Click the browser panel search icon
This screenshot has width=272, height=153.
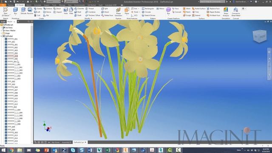click(x=28, y=22)
